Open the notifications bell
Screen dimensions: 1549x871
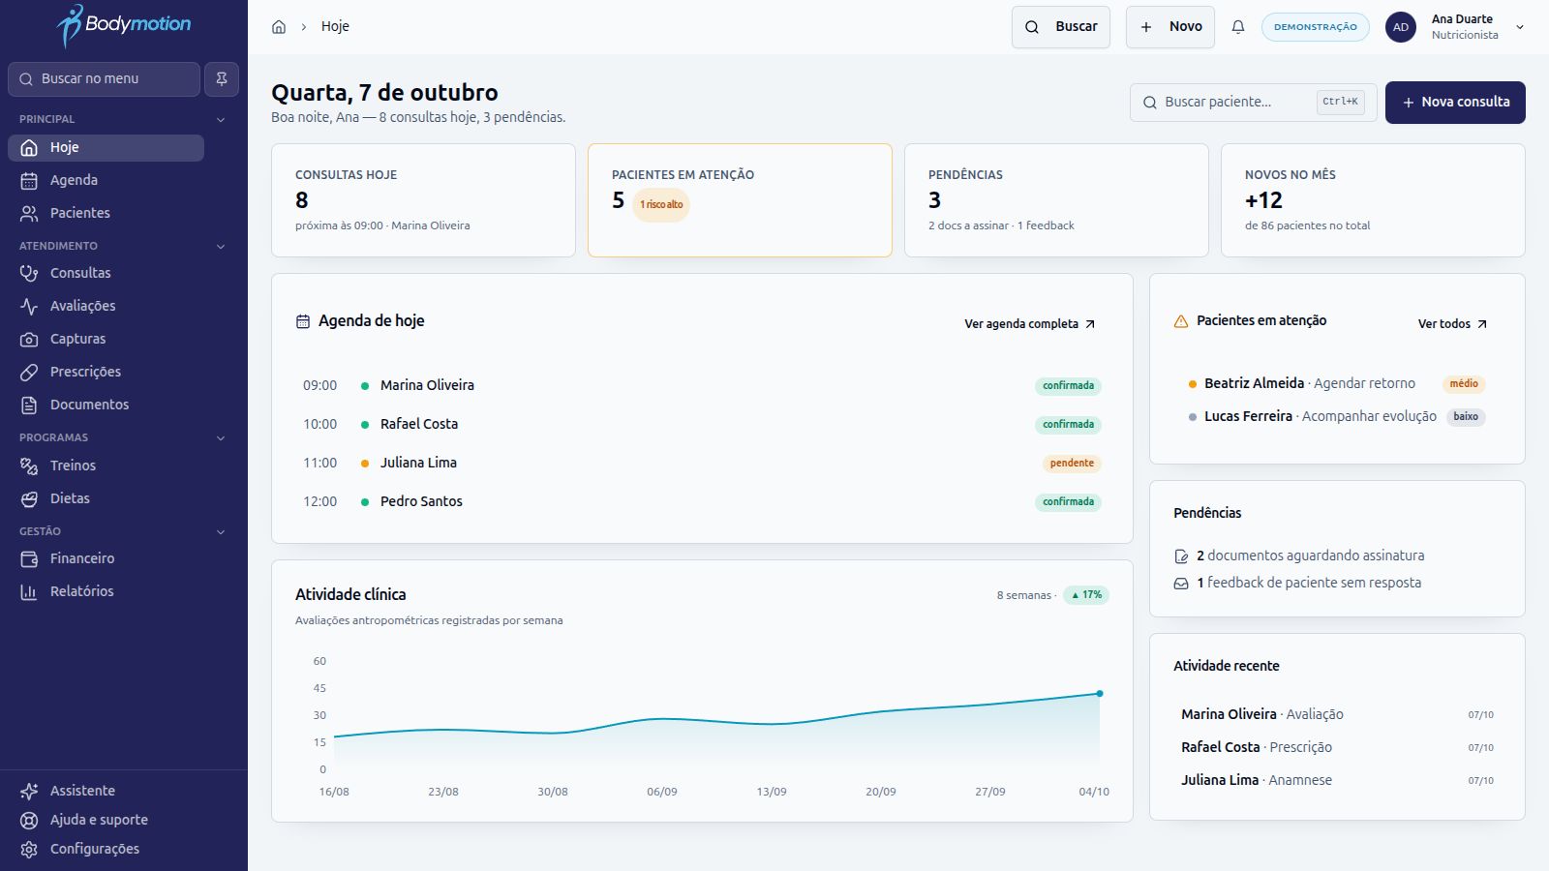[x=1237, y=27]
